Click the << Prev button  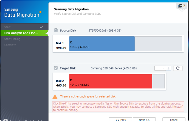pos(120,120)
